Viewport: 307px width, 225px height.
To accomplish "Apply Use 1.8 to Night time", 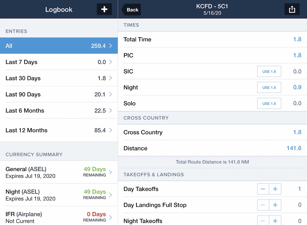I will point(269,87).
